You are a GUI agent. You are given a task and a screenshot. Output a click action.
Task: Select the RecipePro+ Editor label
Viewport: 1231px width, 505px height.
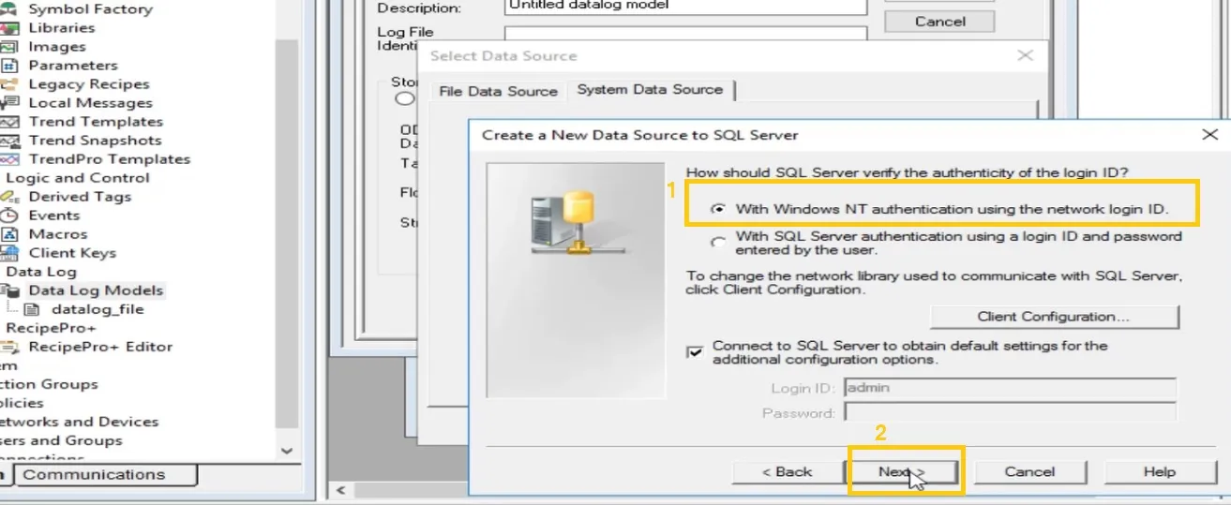coord(100,347)
